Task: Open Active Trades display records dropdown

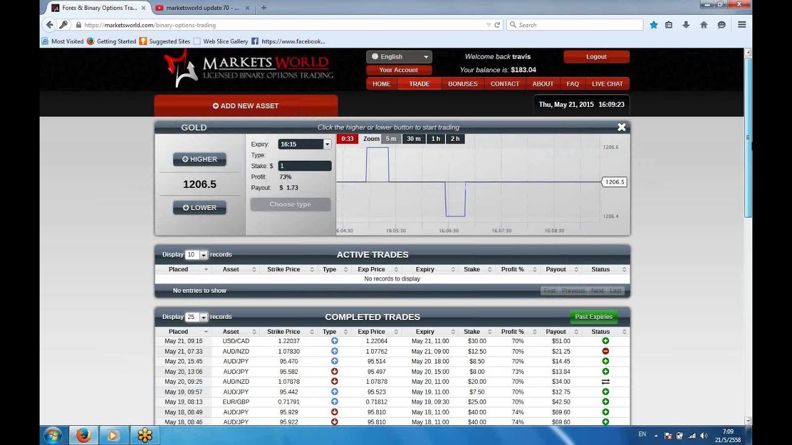Action: tap(196, 255)
